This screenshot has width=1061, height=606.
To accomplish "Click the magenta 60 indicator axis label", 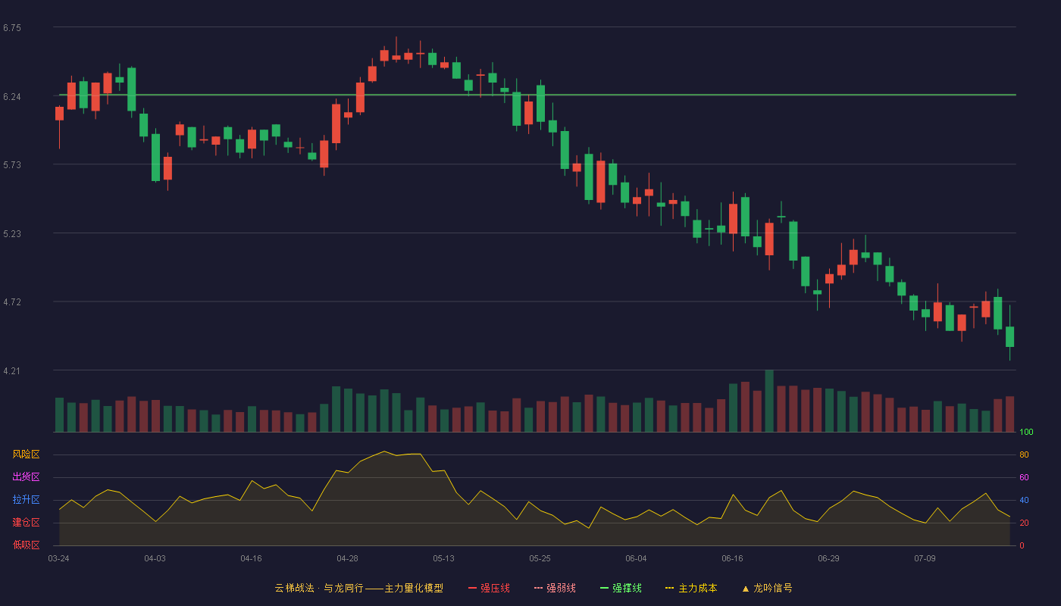I will [1024, 477].
